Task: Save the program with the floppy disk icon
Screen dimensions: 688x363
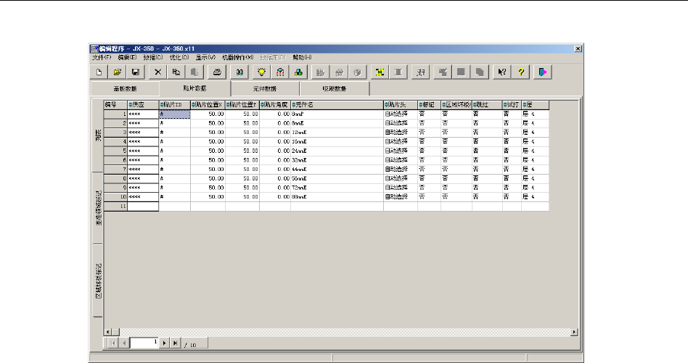Action: click(x=135, y=72)
